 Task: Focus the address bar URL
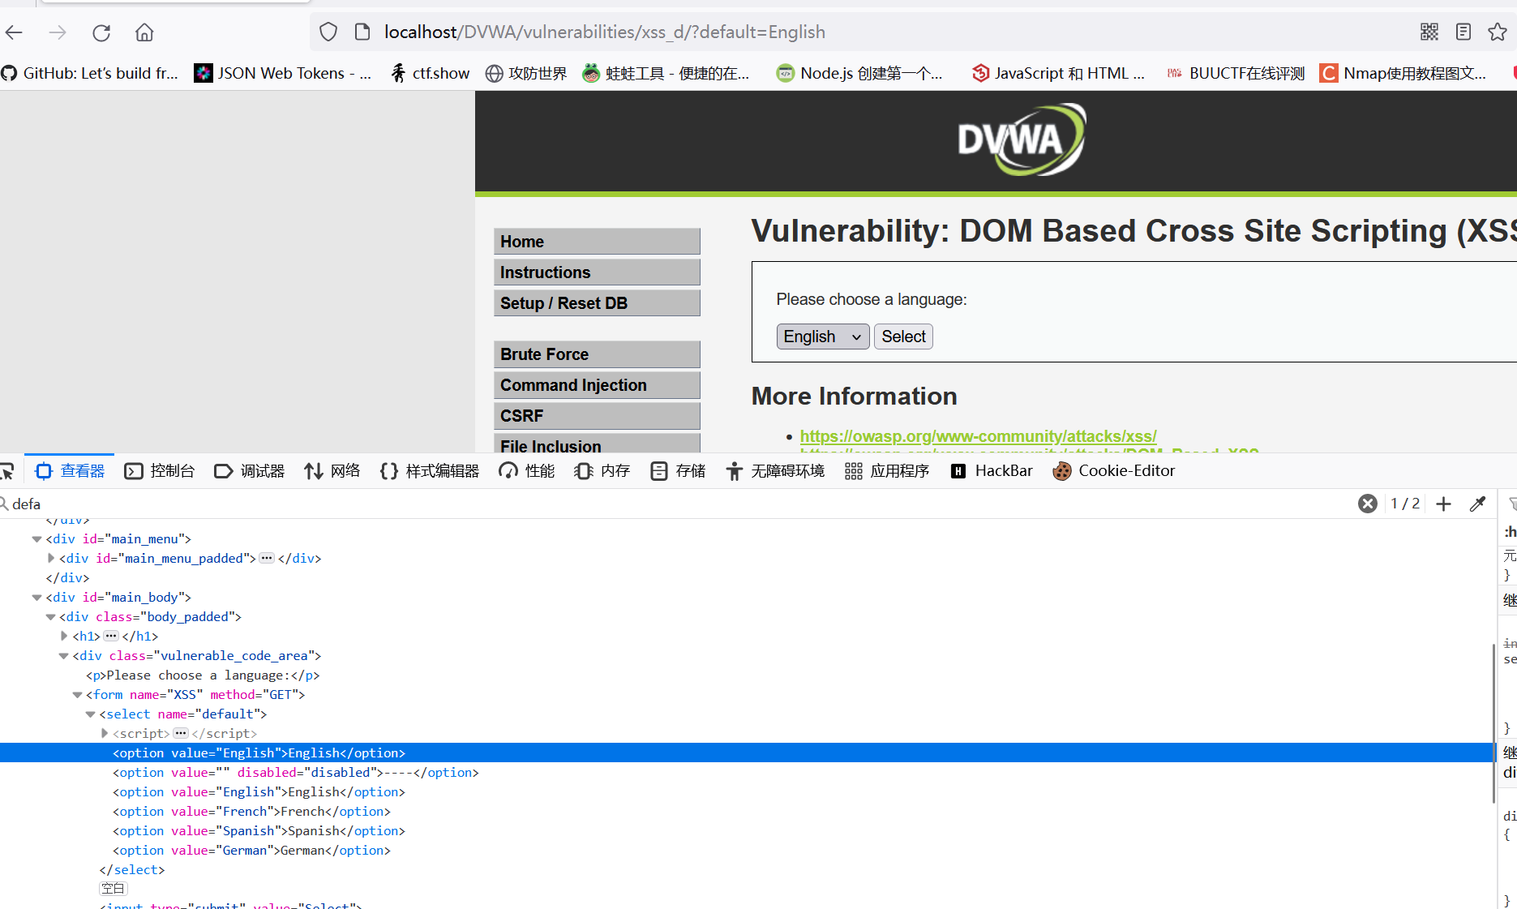pyautogui.click(x=605, y=32)
